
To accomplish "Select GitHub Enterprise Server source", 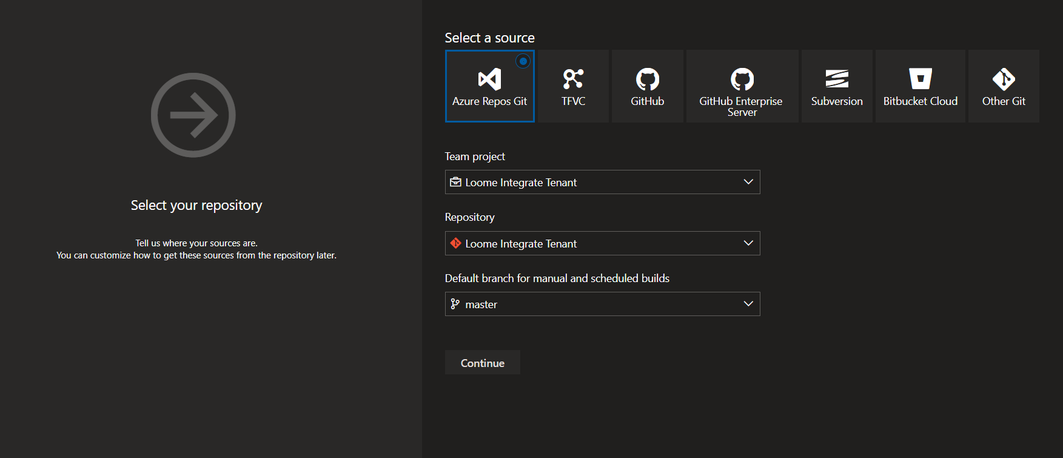I will coord(742,86).
